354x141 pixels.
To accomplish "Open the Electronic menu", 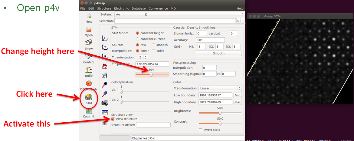I will pyautogui.click(x=121, y=8).
